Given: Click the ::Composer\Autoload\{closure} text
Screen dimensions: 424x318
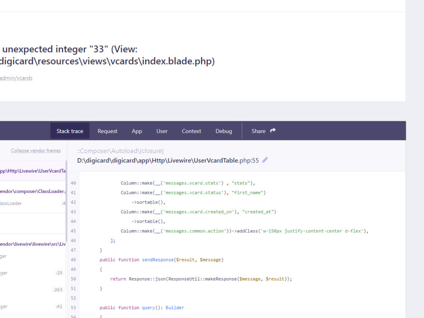Looking at the screenshot, I should tap(120, 151).
